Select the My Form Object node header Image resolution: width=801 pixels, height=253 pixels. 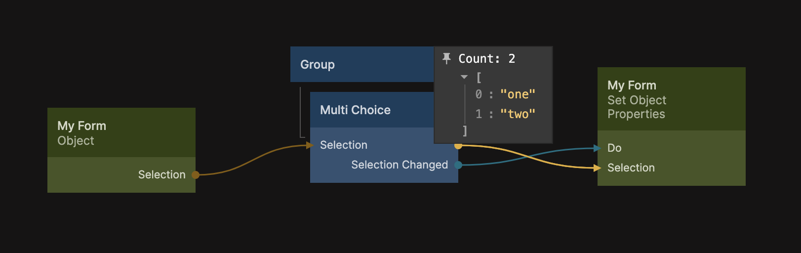(121, 132)
